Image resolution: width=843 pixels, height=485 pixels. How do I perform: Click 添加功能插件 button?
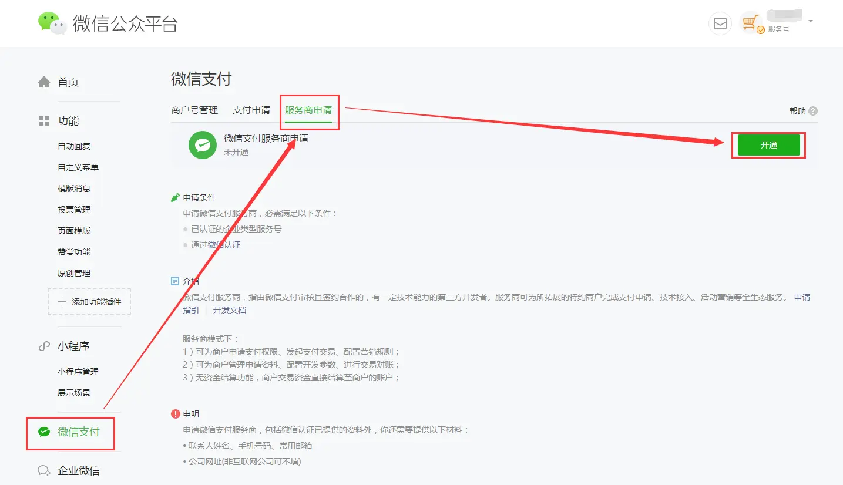point(89,302)
